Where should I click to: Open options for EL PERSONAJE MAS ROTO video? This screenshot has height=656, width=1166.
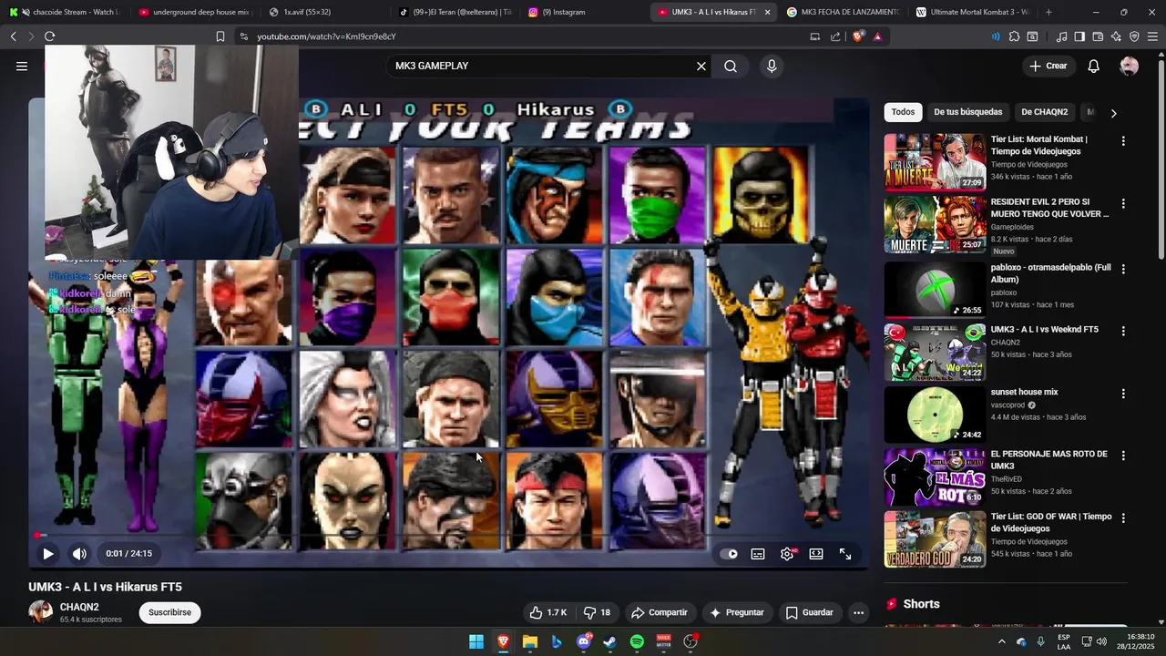click(1123, 456)
